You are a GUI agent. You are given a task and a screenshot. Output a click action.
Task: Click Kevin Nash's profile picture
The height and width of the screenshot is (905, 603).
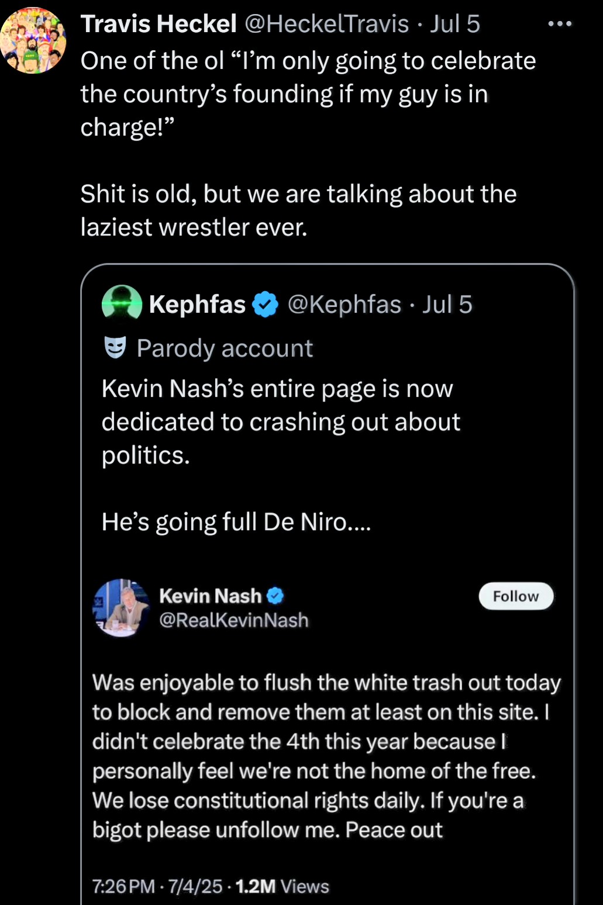click(121, 607)
